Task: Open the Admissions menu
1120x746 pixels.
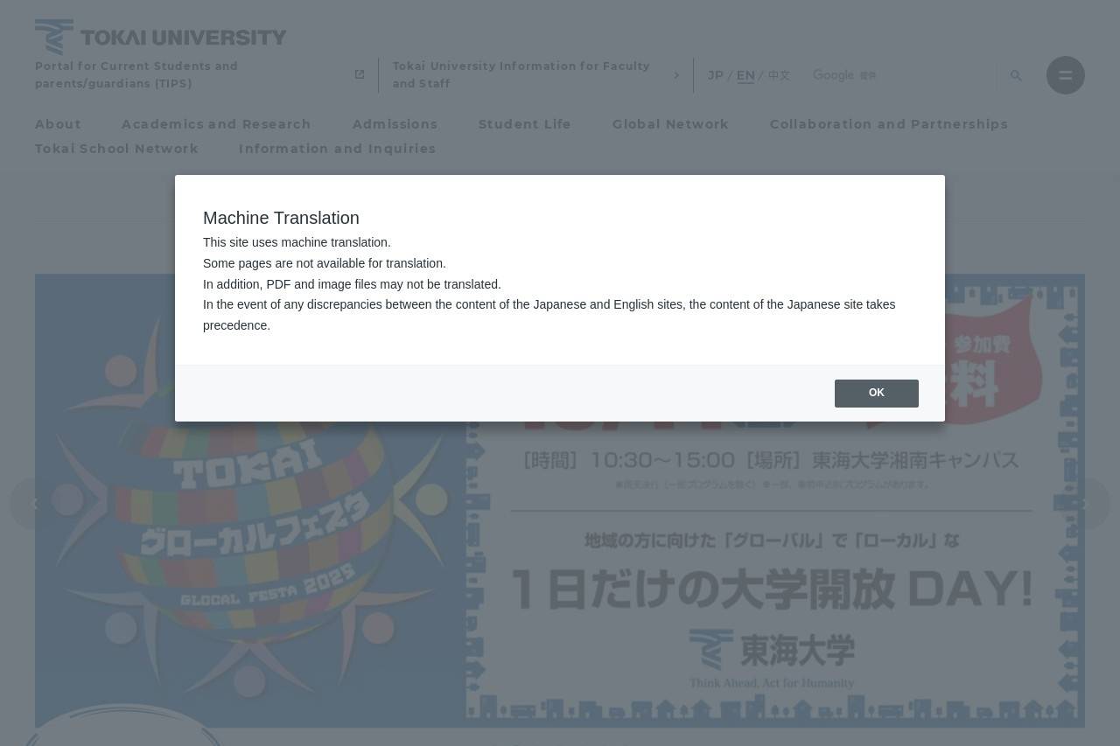Action: click(395, 124)
